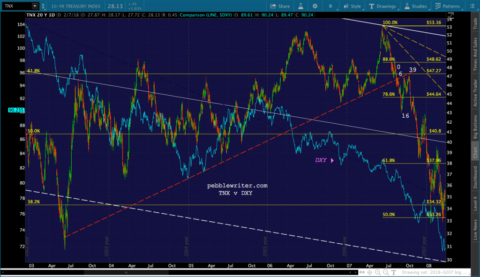Open the Big Buttons sidebar tab
Screen dimensions: 480x277
pyautogui.click(x=475, y=127)
